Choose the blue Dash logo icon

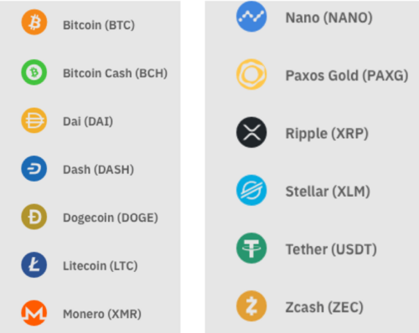pos(34,169)
